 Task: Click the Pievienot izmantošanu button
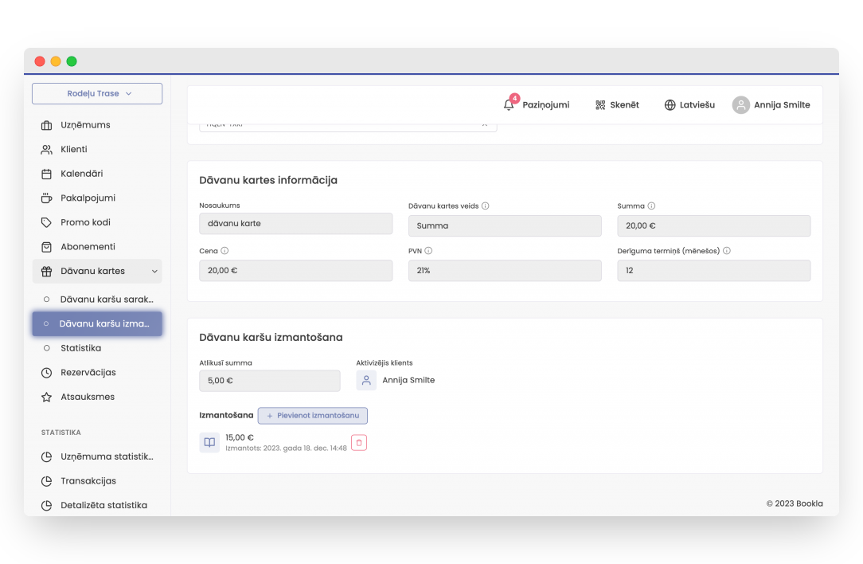[313, 416]
